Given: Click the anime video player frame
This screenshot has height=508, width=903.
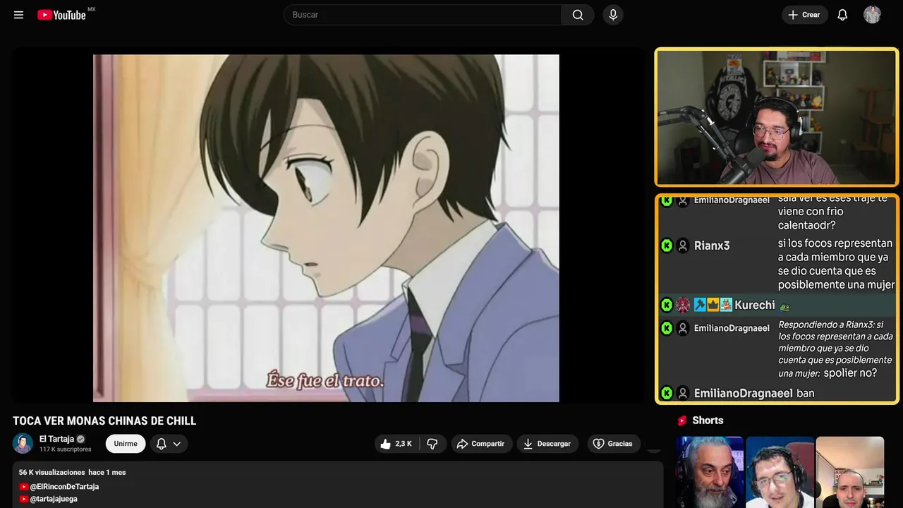Looking at the screenshot, I should 326,228.
